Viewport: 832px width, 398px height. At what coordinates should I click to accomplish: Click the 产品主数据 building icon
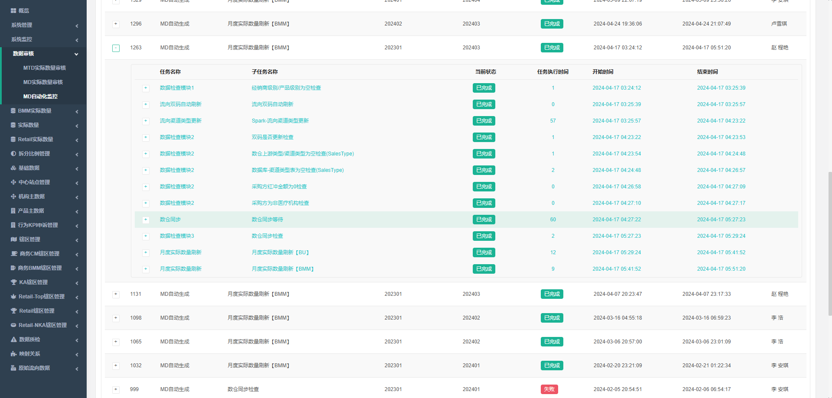point(13,211)
